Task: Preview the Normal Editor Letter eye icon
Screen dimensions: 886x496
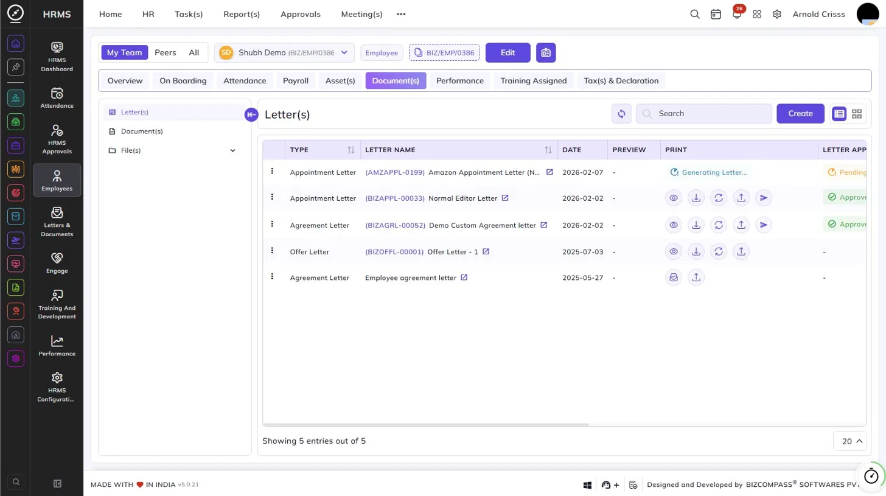Action: tap(673, 198)
